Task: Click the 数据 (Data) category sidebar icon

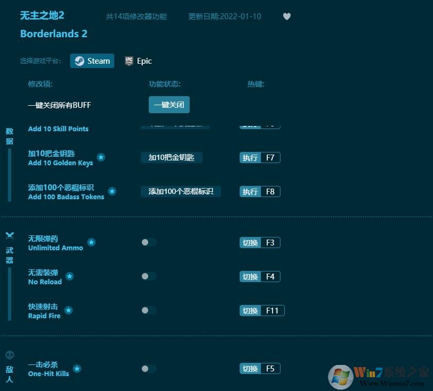Action: click(10, 135)
